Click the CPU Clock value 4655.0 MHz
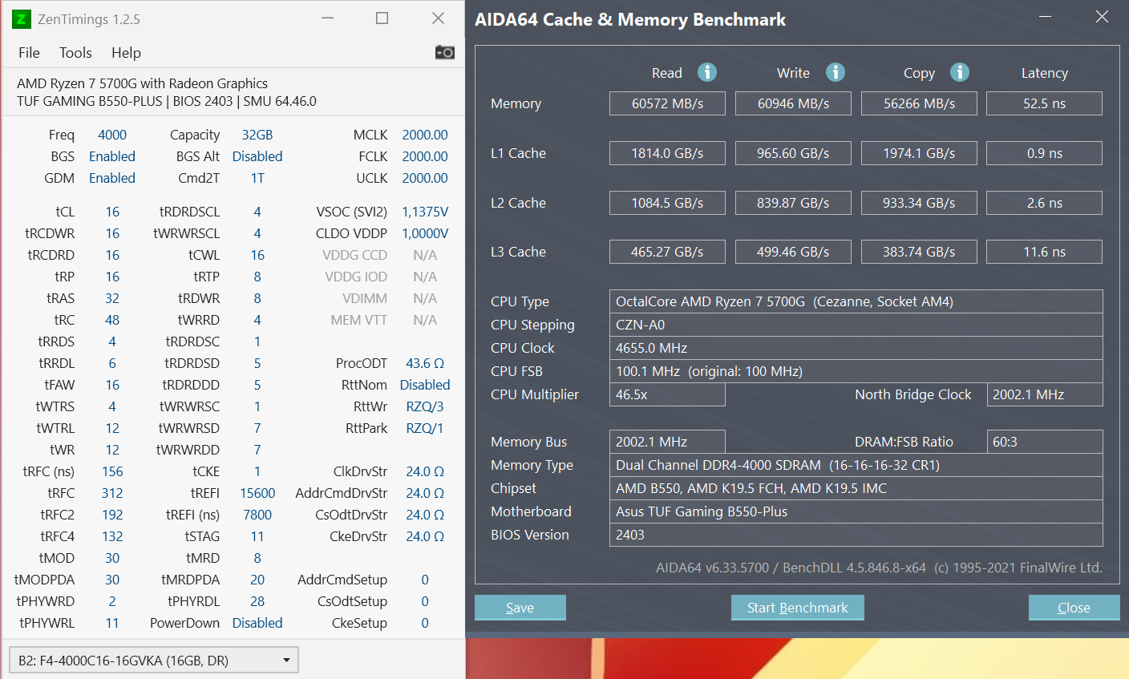The image size is (1129, 679). coord(856,348)
